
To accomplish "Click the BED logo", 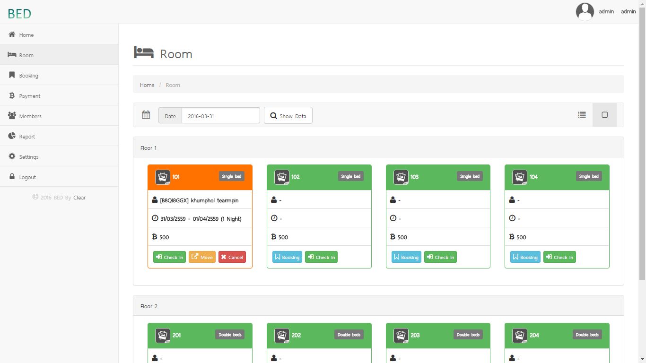I will (x=19, y=14).
